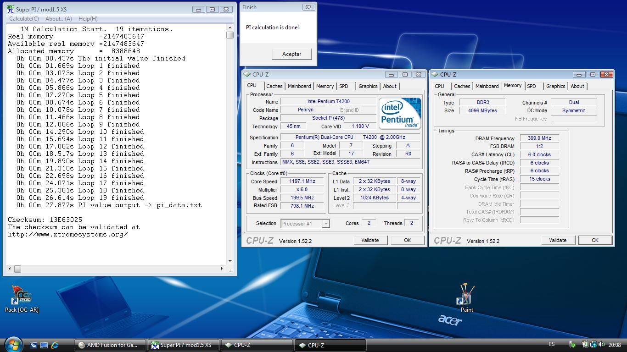Image resolution: width=627 pixels, height=352 pixels.
Task: Select About tab in Memory window
Action: 577,86
